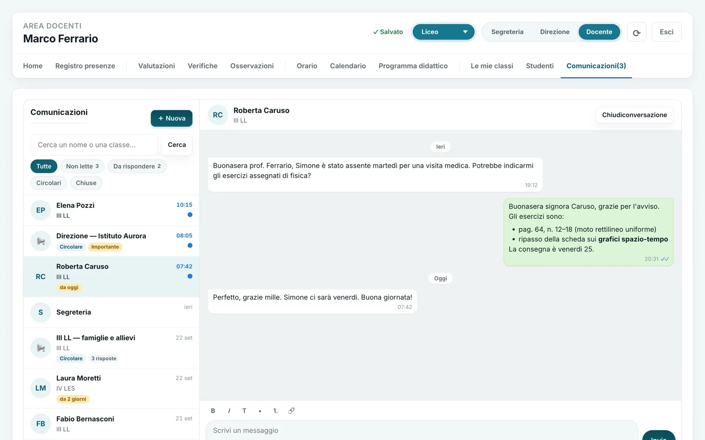Viewport: 705px width, 440px height.
Task: Toggle italic formatting in message editor
Action: [x=229, y=411]
